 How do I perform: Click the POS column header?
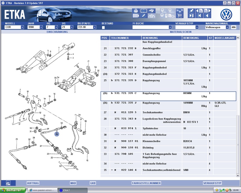coord(105,38)
